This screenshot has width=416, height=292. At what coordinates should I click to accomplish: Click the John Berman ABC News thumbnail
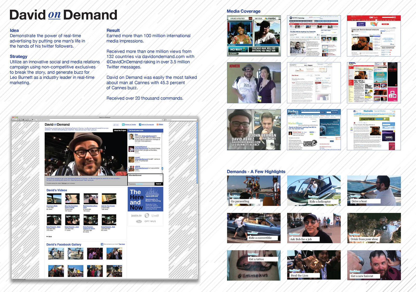point(254,130)
